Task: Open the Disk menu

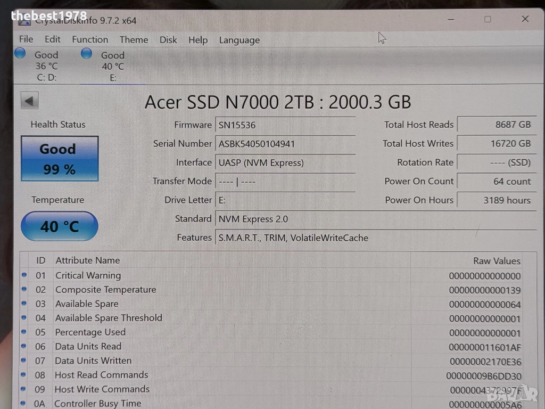Action: 168,40
